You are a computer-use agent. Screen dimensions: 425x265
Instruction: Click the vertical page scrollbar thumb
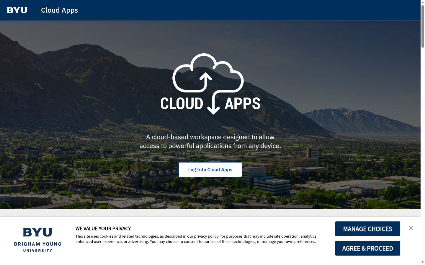click(423, 26)
